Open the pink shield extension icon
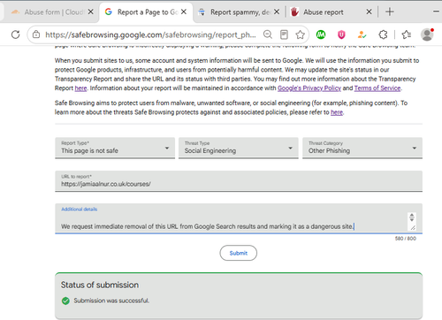 [341, 34]
